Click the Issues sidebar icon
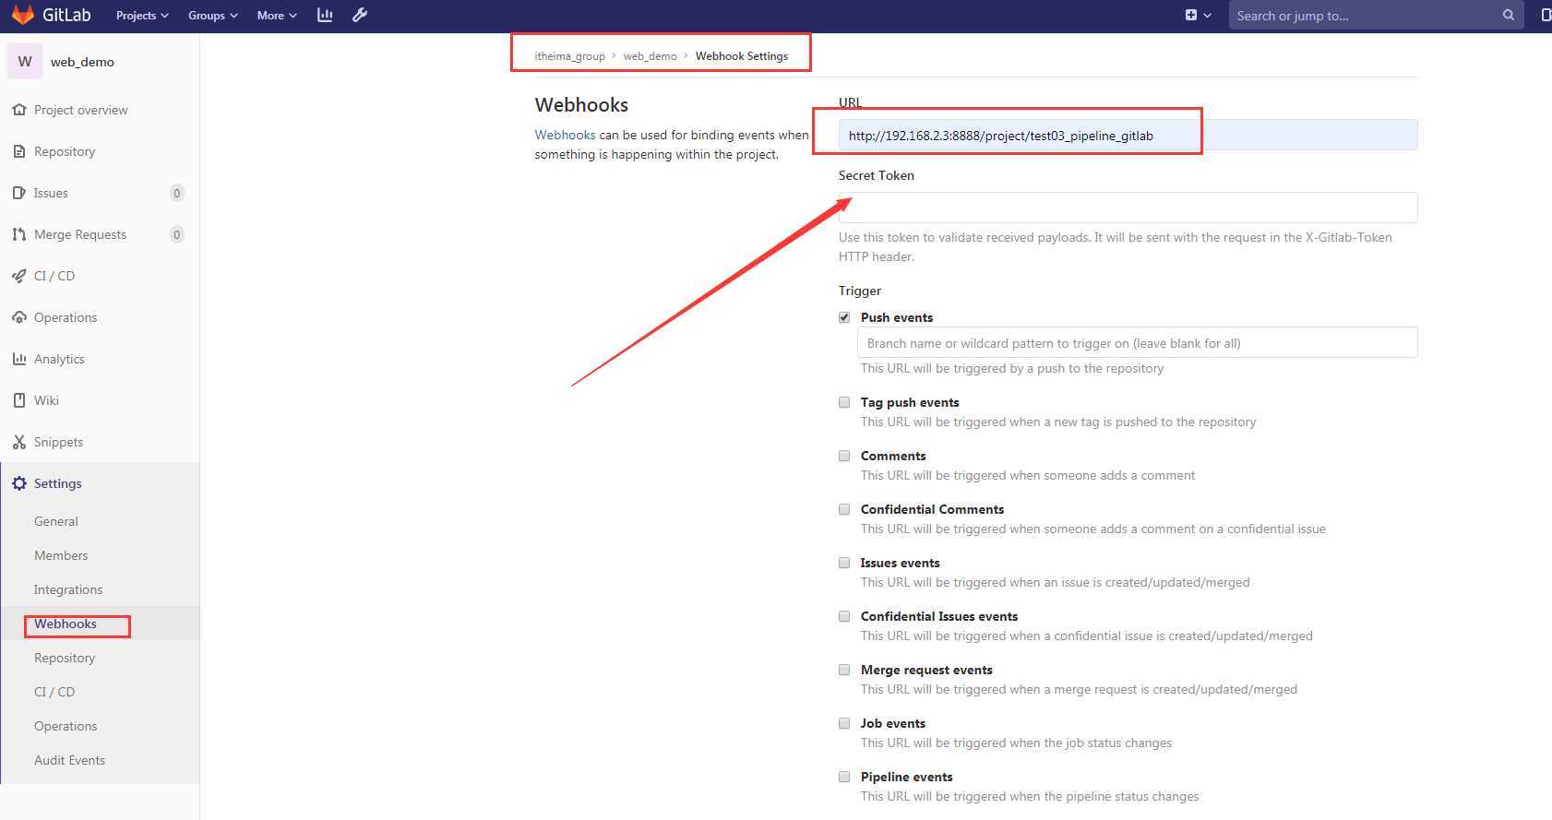 pyautogui.click(x=19, y=193)
